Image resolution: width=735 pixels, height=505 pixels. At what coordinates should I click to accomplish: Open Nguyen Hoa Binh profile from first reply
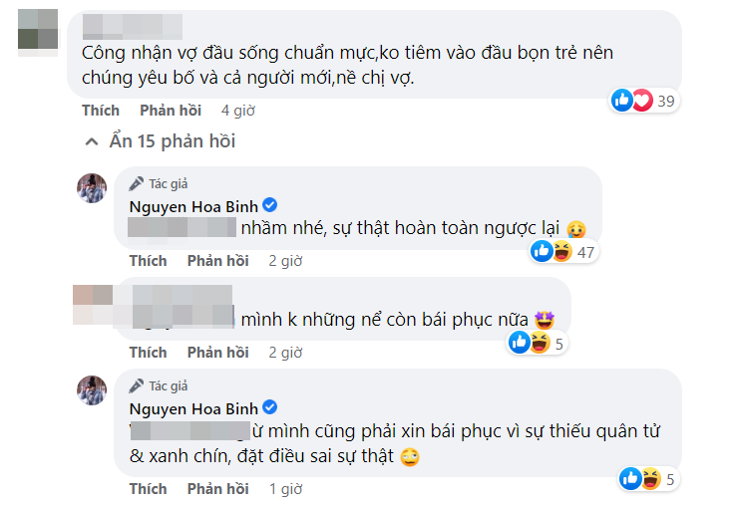tap(193, 206)
